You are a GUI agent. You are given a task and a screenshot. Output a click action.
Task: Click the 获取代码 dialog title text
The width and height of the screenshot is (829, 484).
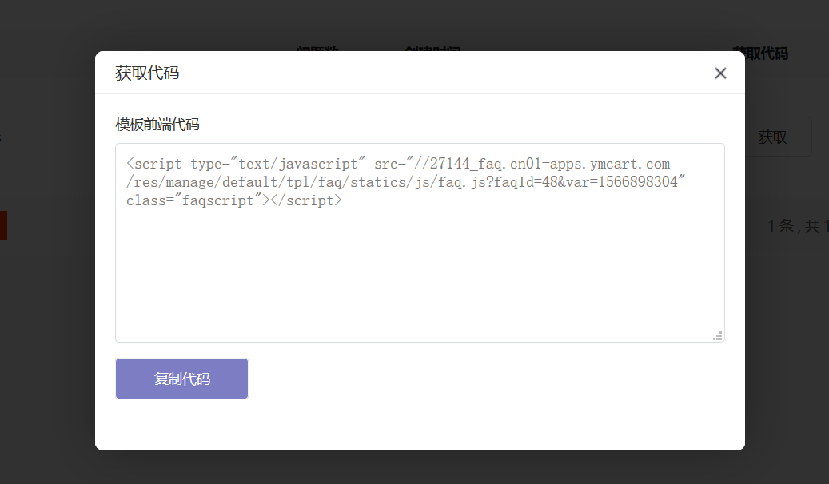coord(148,73)
